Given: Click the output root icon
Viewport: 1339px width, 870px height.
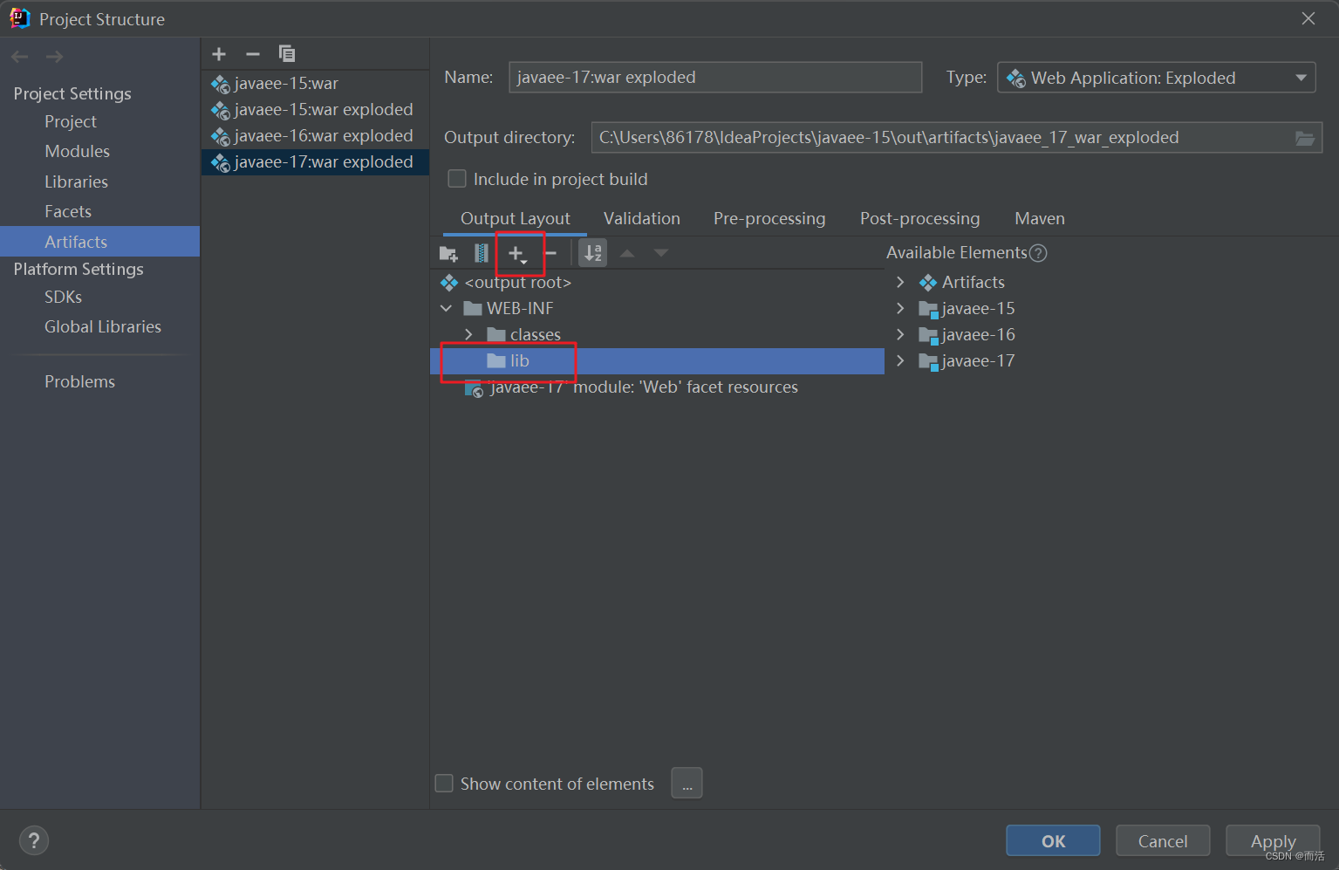Looking at the screenshot, I should click(449, 283).
